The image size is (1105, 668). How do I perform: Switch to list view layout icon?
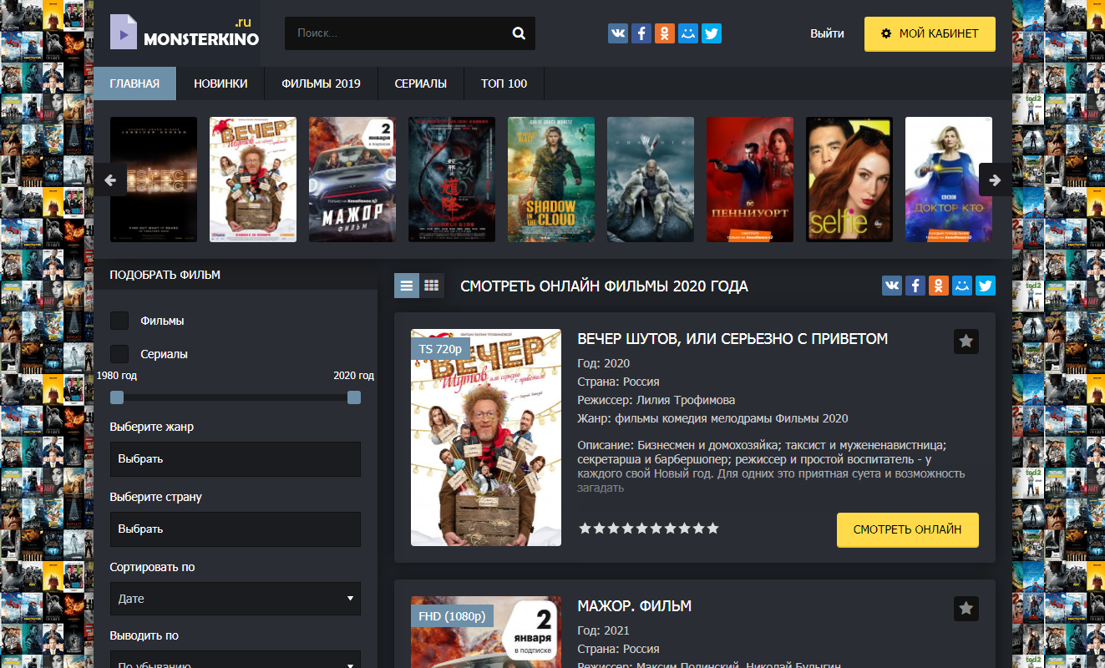[x=407, y=286]
